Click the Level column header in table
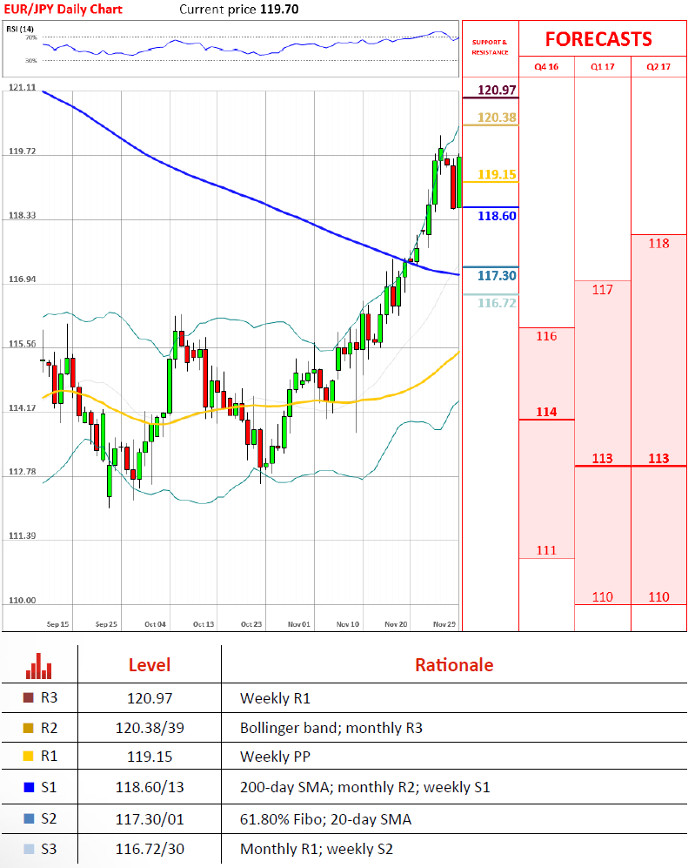This screenshot has width=695, height=868. (x=150, y=666)
